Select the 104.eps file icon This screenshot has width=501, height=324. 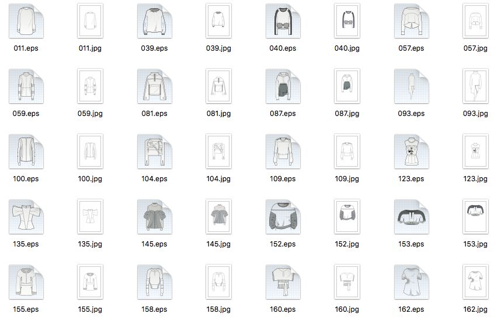coord(155,152)
